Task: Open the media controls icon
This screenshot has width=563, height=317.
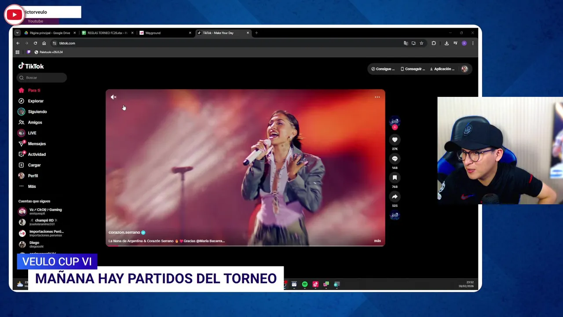Action: coord(455,43)
